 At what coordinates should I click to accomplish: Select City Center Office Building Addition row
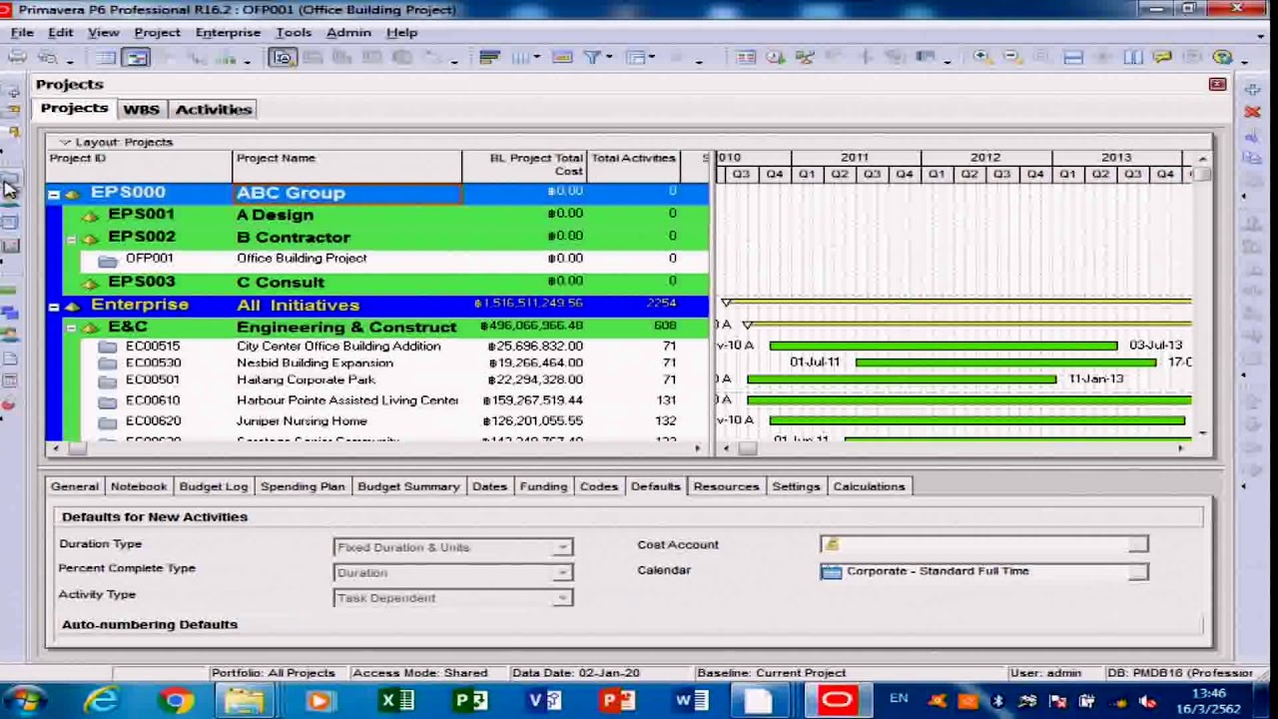coord(377,346)
